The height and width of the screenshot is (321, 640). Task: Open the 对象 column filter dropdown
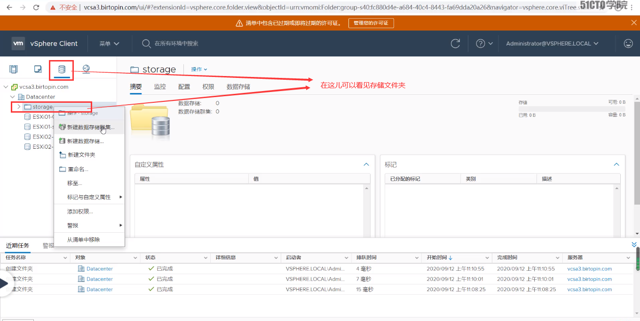point(135,258)
